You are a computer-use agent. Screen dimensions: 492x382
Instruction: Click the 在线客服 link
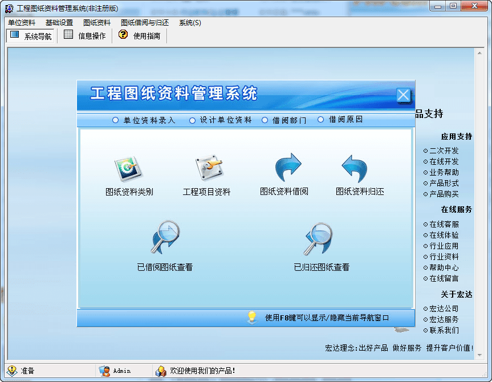[444, 225]
